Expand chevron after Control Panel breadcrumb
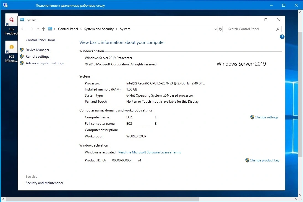Screen dimensions: 303x202 click(x=81, y=29)
